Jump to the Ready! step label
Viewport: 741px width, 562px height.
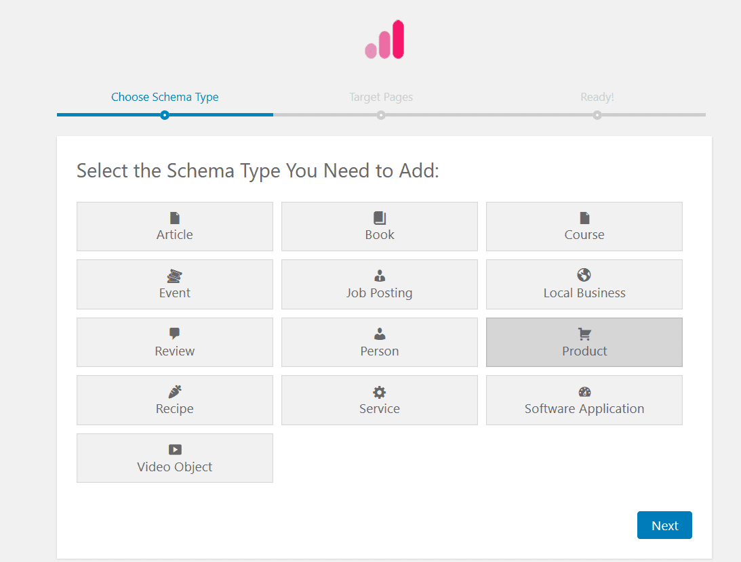(x=597, y=97)
